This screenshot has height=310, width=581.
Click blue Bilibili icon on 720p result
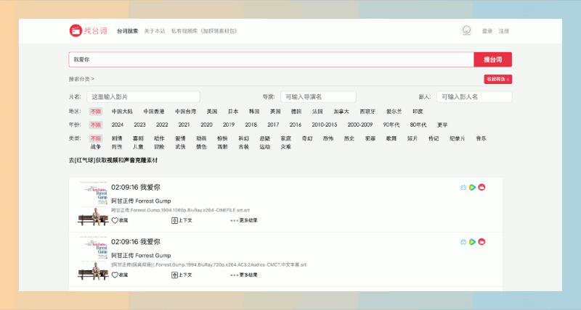point(463,242)
